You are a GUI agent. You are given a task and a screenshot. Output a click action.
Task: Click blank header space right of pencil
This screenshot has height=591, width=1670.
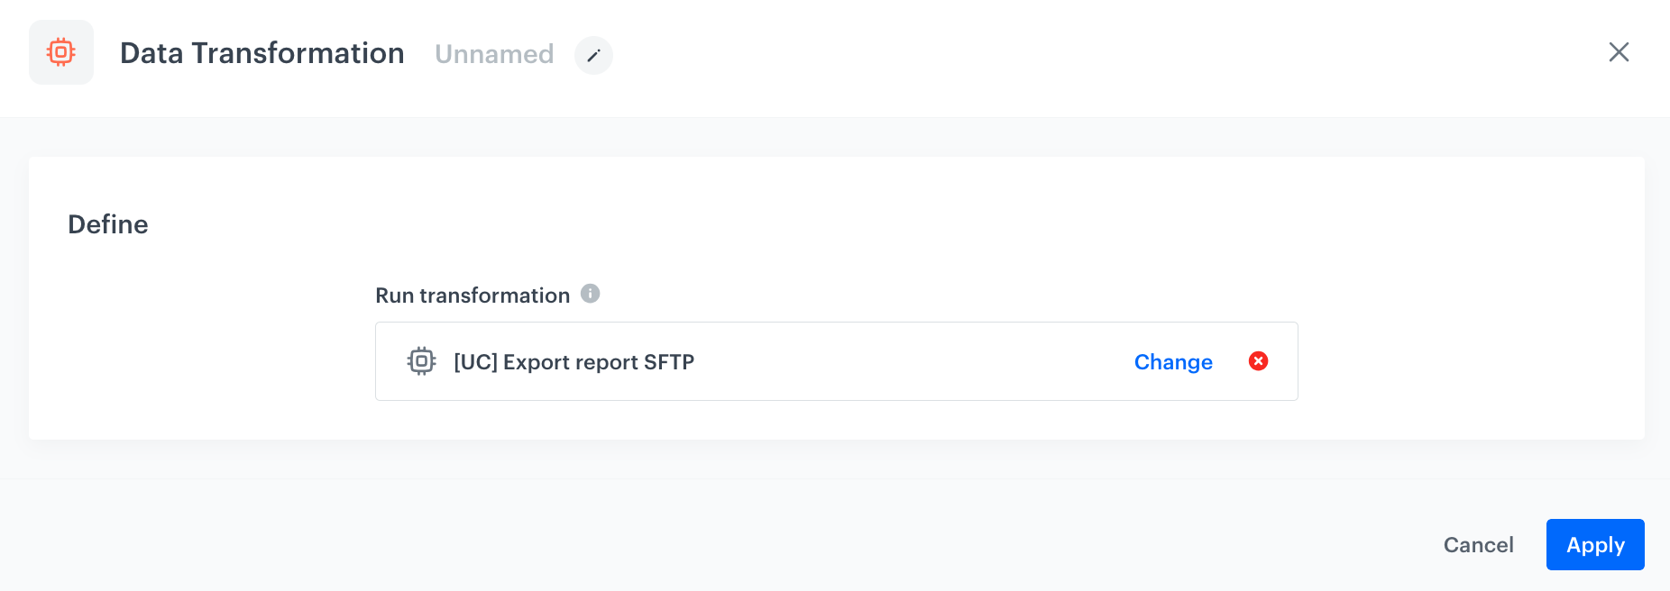[x=1082, y=54]
